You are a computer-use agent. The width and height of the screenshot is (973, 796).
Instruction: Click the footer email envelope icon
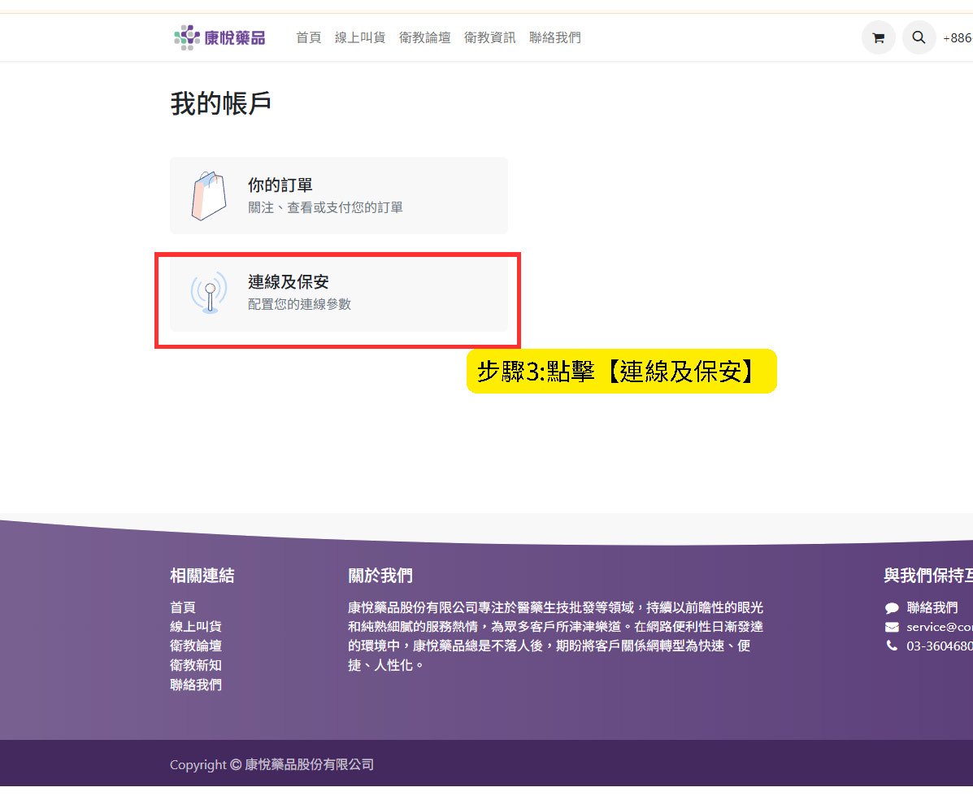click(x=892, y=627)
